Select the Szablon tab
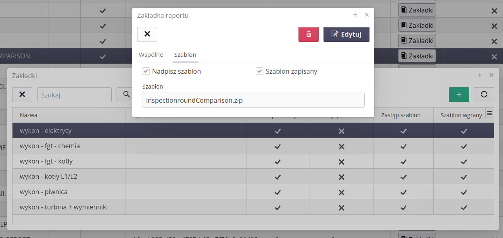Screen dimensions: 503x238 [x=185, y=55]
